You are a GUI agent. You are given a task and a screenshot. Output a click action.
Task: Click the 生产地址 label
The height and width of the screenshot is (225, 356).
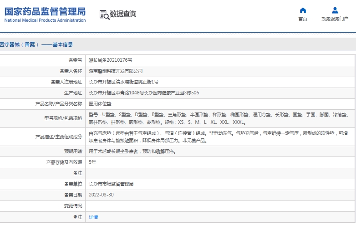coord(73,93)
